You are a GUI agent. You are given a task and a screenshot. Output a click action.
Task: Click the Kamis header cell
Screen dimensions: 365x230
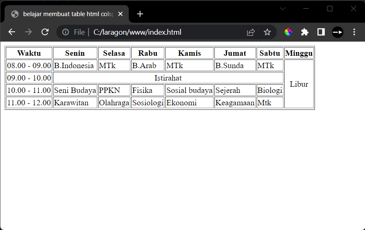click(189, 53)
